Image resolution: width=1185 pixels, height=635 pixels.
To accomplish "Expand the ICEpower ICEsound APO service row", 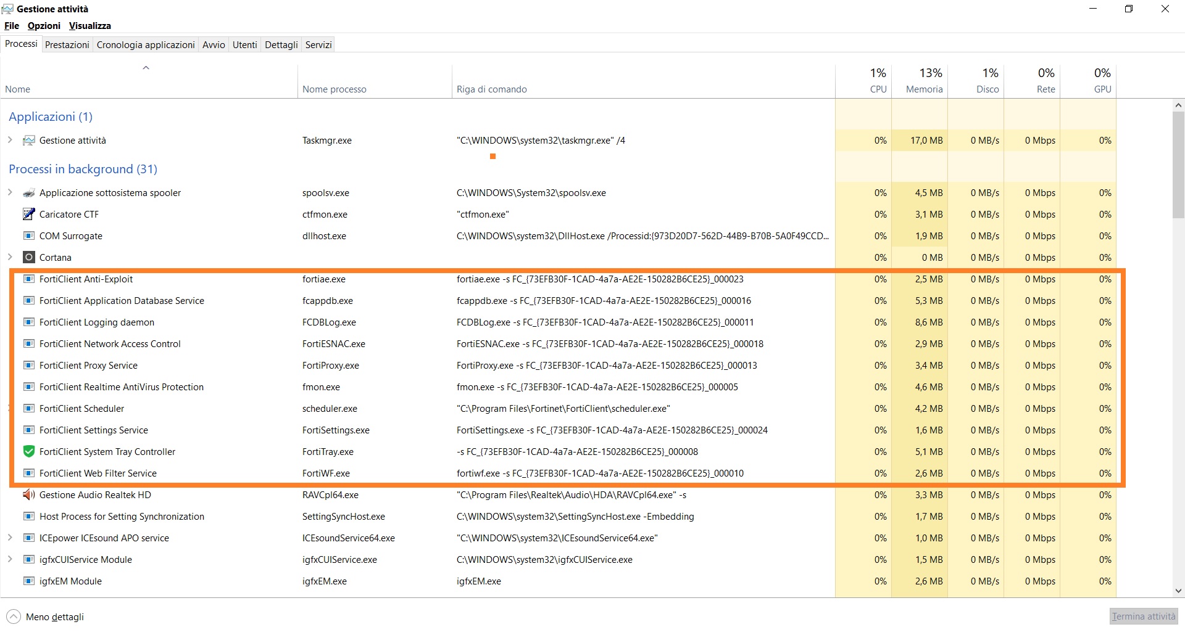I will [x=10, y=538].
